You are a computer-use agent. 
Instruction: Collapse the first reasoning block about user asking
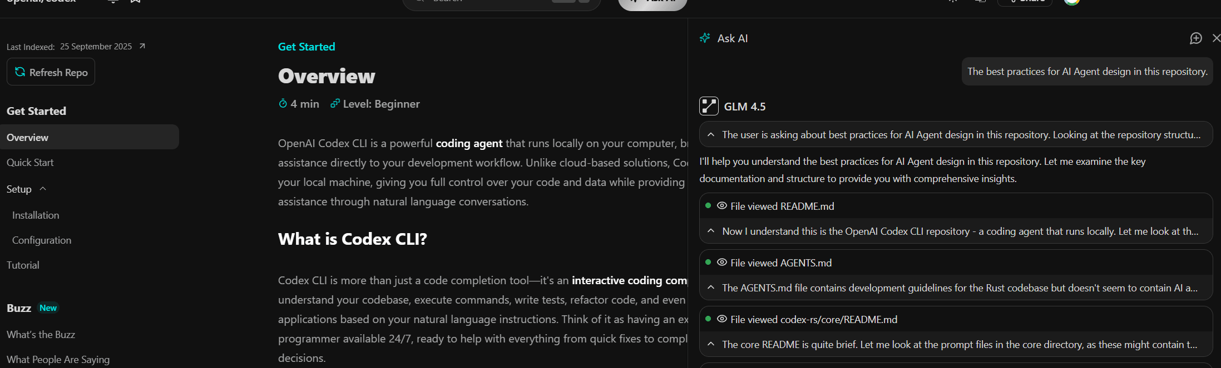tap(711, 135)
